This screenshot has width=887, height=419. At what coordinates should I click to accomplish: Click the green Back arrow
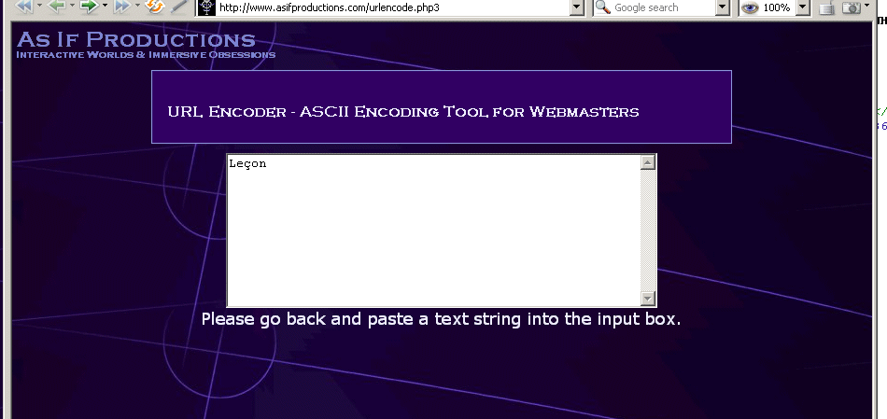[57, 7]
